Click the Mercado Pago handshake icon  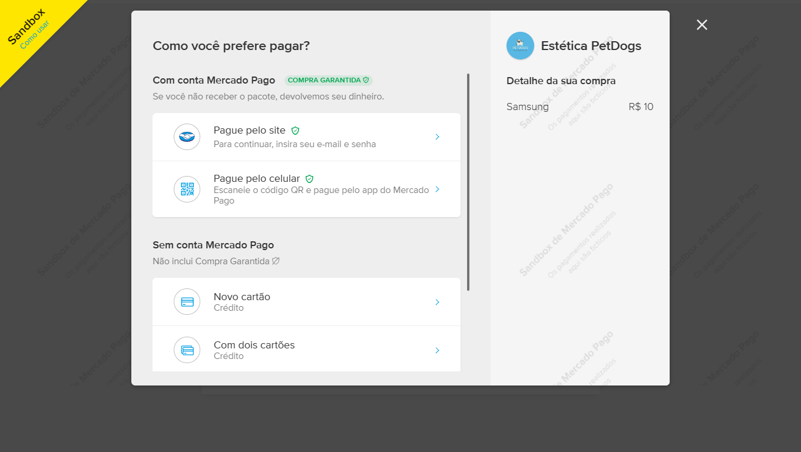(x=187, y=137)
